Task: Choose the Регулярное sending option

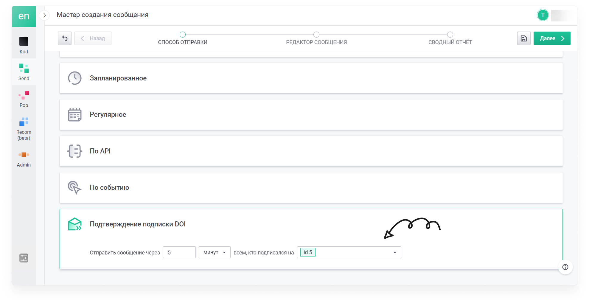Action: tap(311, 115)
